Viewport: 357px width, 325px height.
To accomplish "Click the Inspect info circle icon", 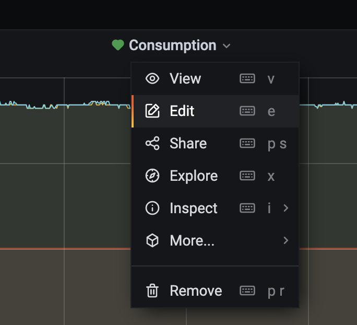I will point(152,208).
